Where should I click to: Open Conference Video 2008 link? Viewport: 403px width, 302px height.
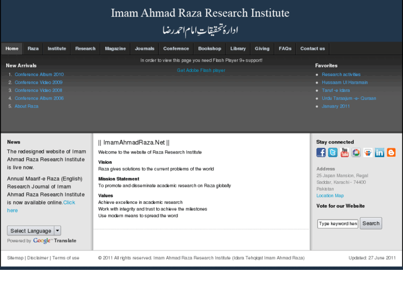pos(38,90)
